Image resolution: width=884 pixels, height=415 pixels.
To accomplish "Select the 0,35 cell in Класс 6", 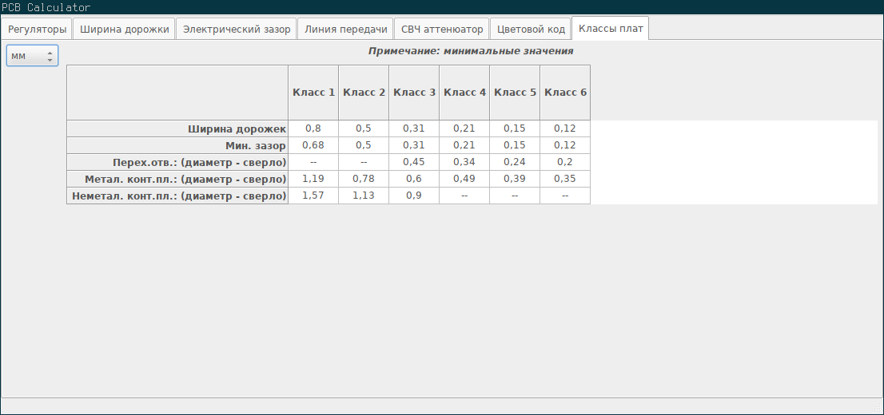I will (x=565, y=179).
